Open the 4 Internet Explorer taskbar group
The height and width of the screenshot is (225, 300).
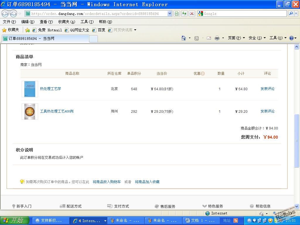[89, 221]
